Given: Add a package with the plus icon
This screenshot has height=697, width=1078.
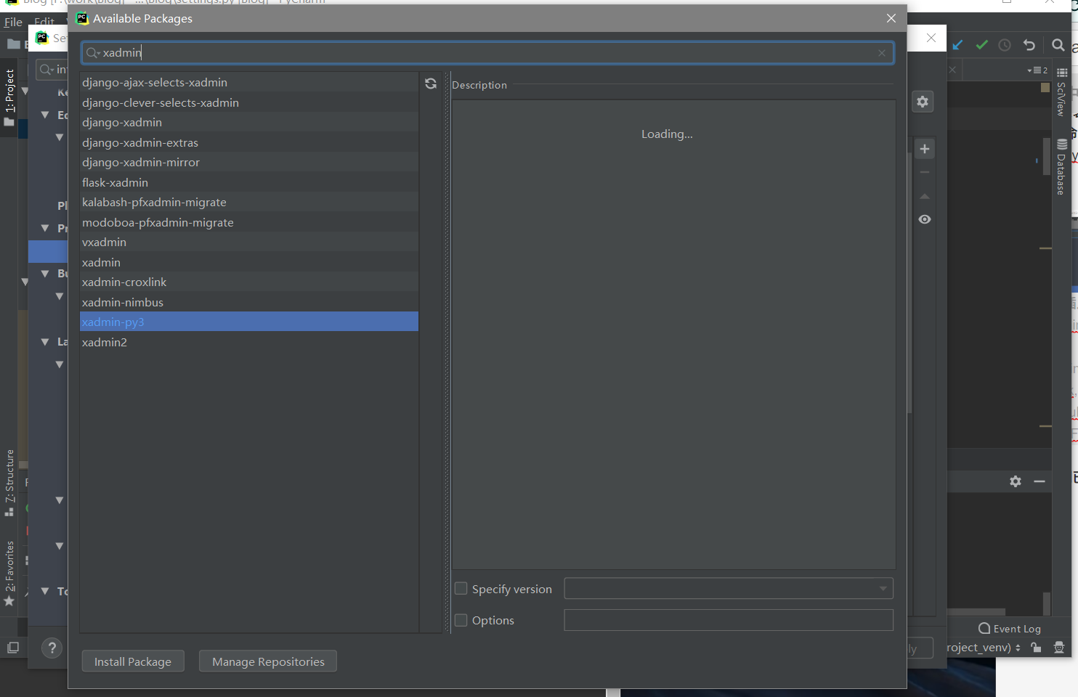Looking at the screenshot, I should tap(925, 149).
